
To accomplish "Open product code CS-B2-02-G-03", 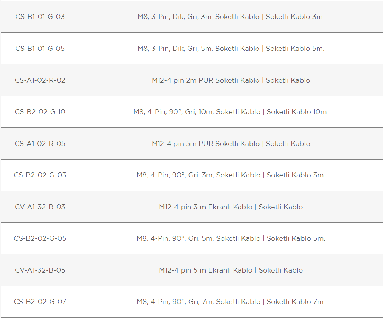I will point(40,175).
